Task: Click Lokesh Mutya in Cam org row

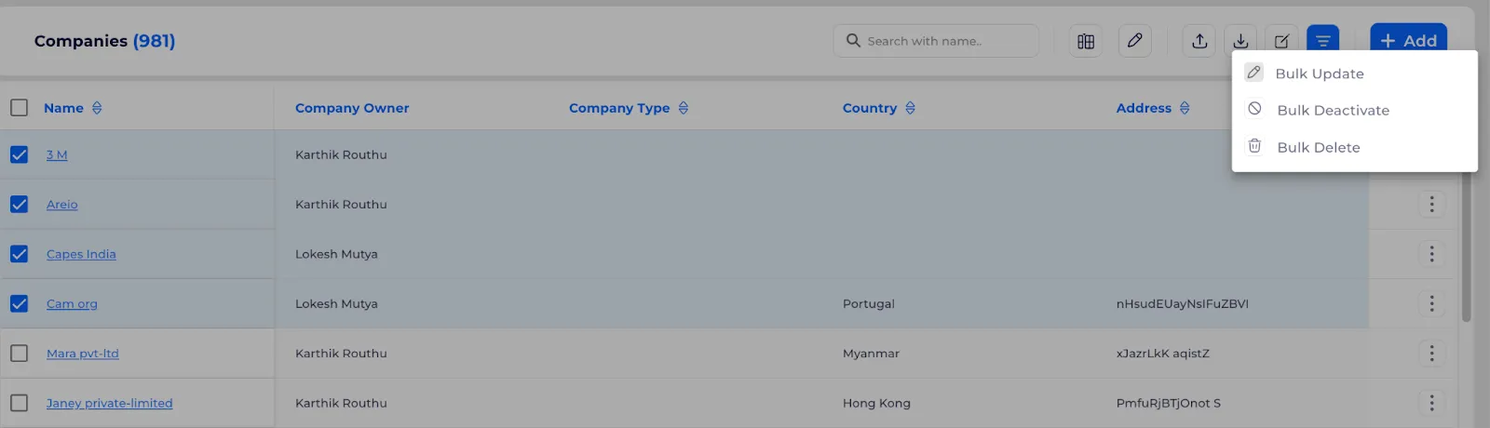Action: (336, 303)
